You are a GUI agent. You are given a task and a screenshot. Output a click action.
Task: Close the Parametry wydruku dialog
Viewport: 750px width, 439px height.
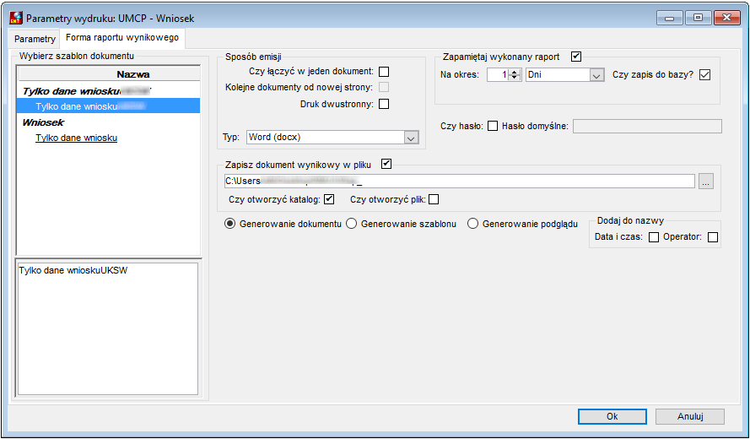click(x=726, y=18)
